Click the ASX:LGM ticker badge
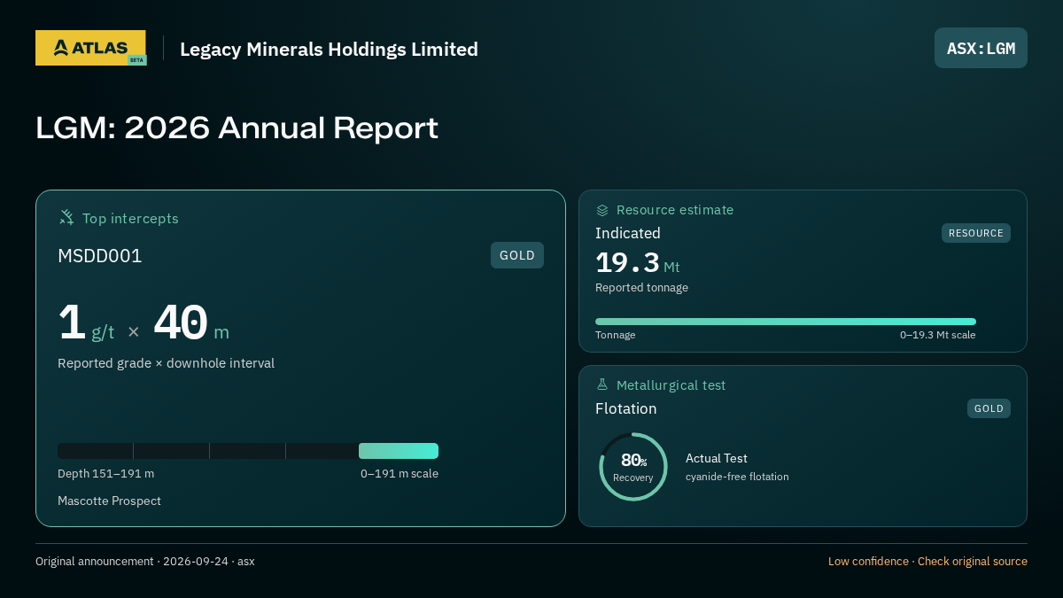This screenshot has width=1063, height=598. 981,48
